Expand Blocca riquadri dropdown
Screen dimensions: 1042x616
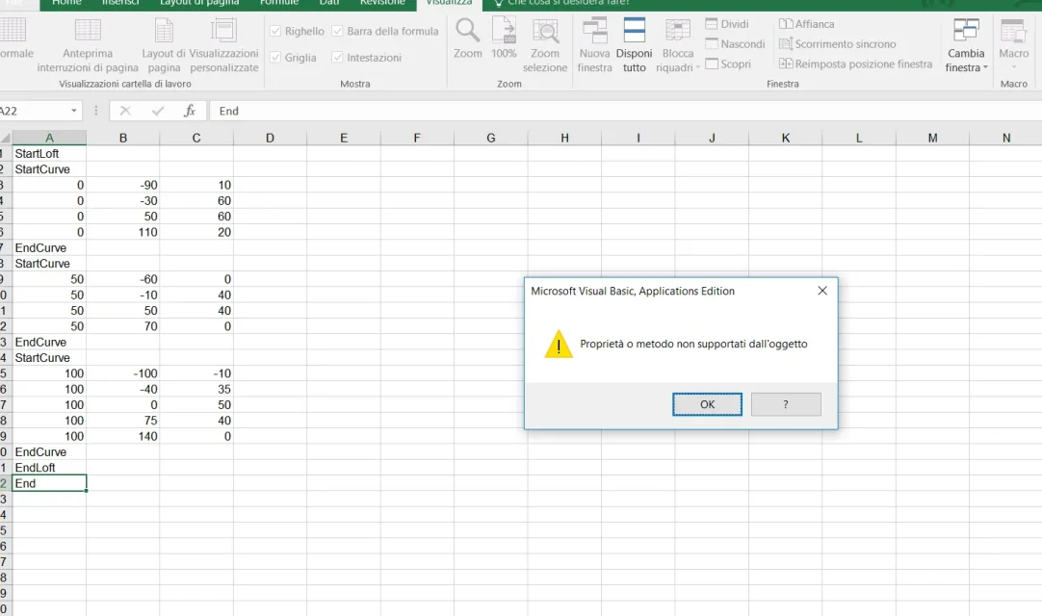coord(679,46)
